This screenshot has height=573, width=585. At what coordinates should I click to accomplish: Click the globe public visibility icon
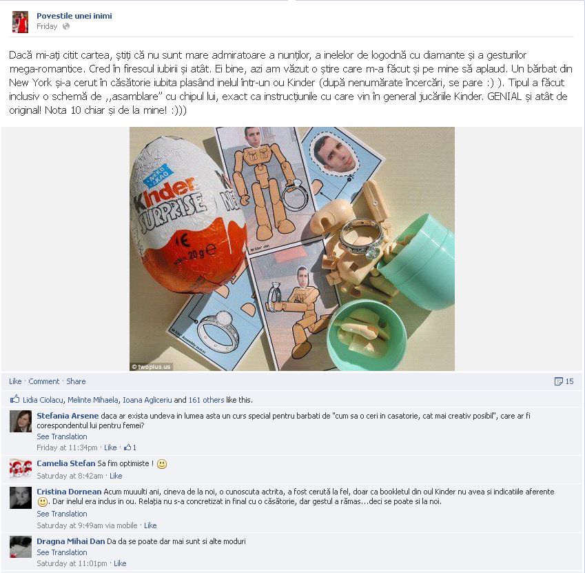click(66, 26)
